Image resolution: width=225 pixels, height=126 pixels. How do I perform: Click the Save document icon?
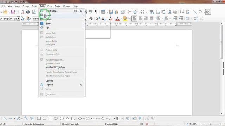pyautogui.click(x=13, y=12)
